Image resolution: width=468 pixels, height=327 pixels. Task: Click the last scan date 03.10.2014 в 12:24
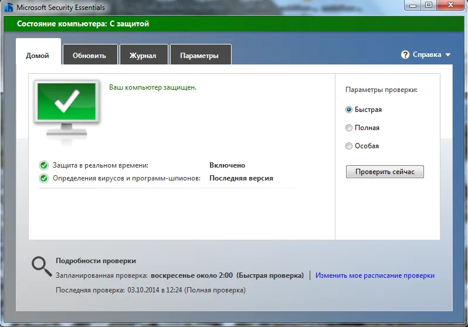155,290
